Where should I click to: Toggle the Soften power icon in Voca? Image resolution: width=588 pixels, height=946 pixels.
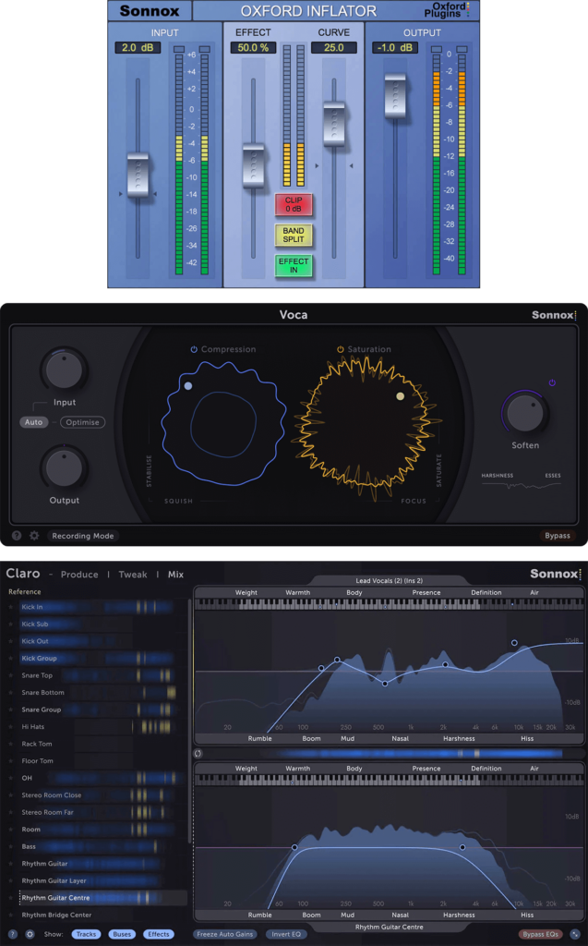552,382
